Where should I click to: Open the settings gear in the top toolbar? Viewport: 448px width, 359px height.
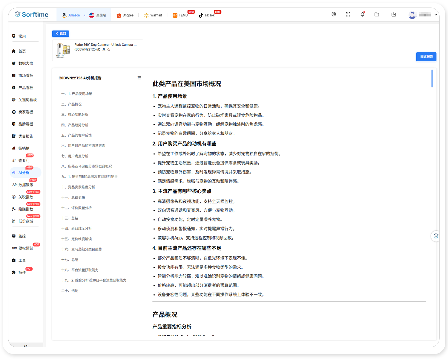[x=334, y=14]
